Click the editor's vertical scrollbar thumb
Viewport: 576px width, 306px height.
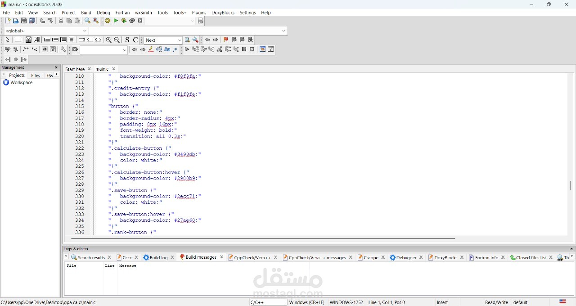[570, 185]
